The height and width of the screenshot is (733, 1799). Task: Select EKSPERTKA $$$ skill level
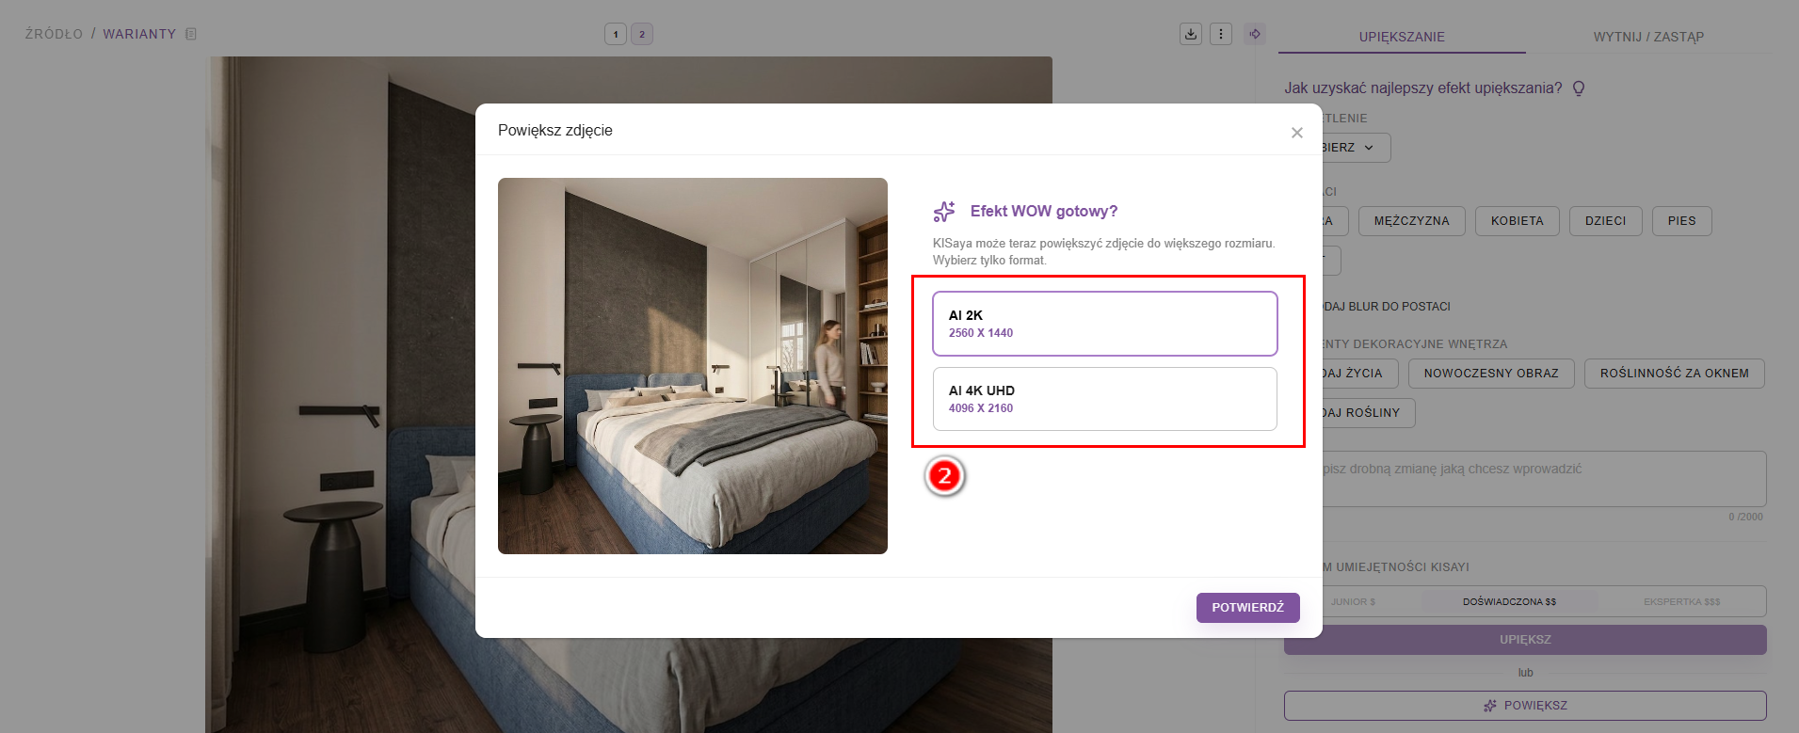coord(1681,601)
